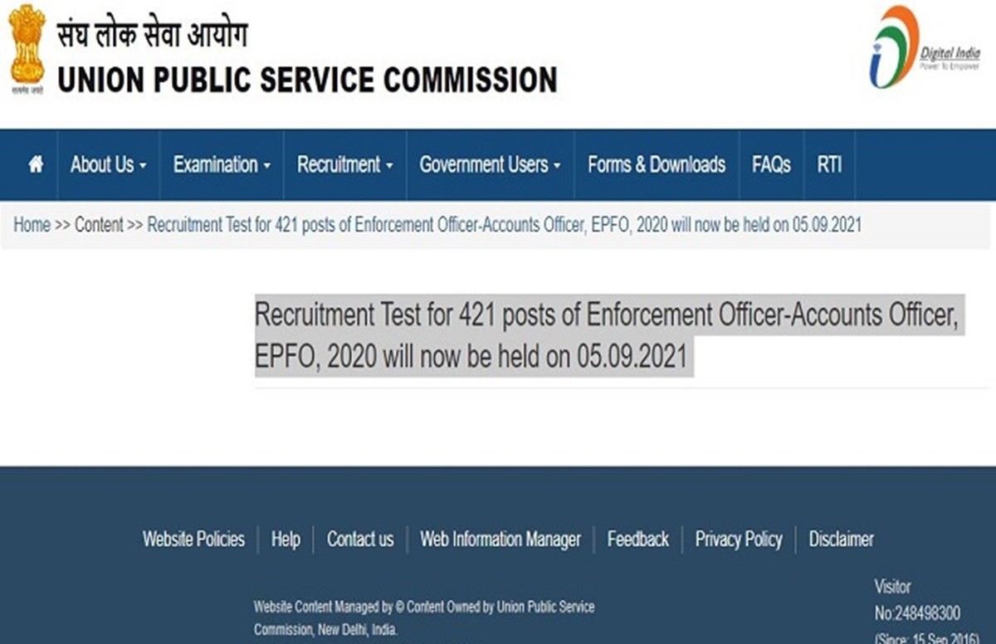Open Website Policies footer link
This screenshot has width=996, height=644.
pyautogui.click(x=193, y=539)
